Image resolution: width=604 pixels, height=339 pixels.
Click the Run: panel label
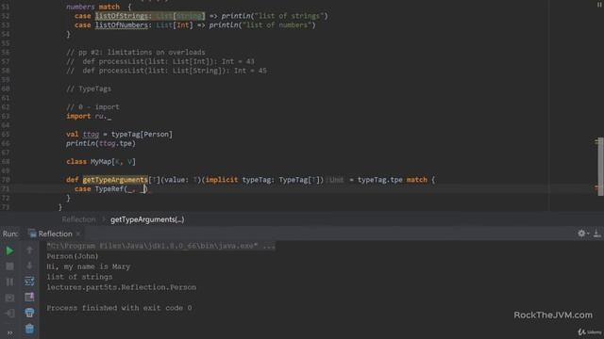coord(10,234)
